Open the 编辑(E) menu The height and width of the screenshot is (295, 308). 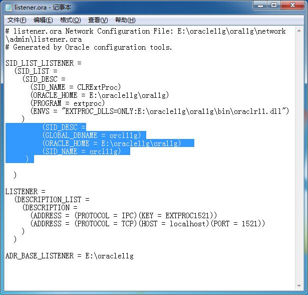coord(43,20)
